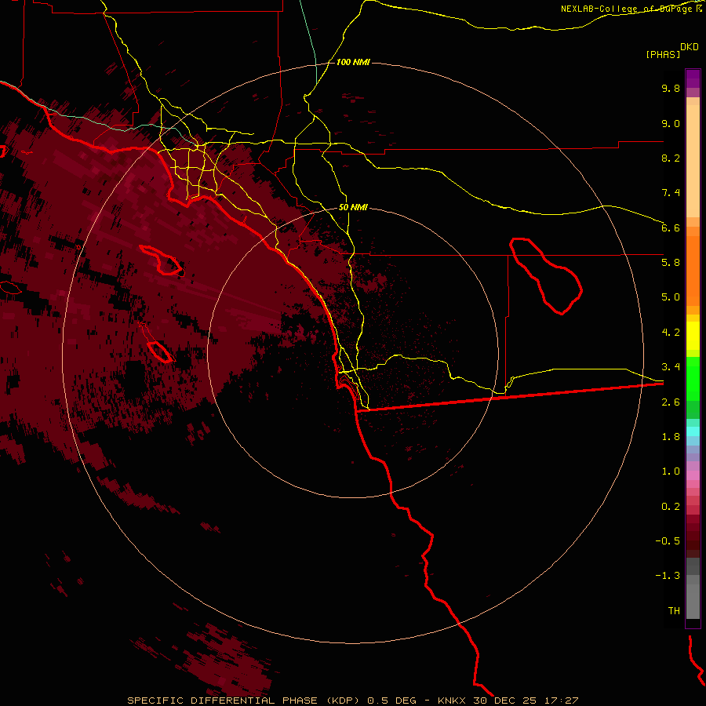The width and height of the screenshot is (706, 706).
Task: Click the TH threshold label on color scale
Action: point(674,610)
